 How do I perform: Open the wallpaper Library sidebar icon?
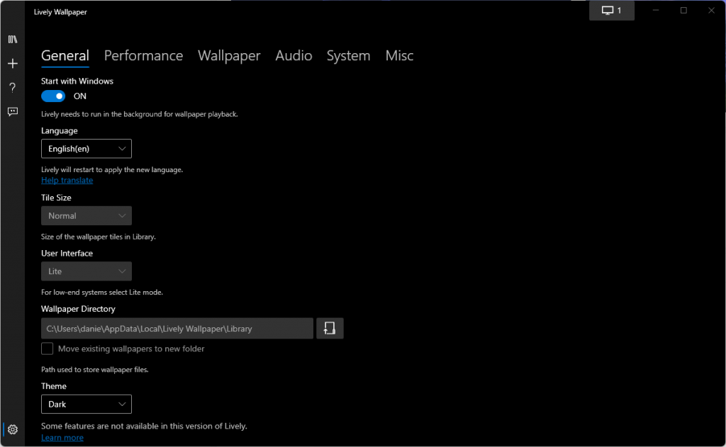(x=13, y=40)
